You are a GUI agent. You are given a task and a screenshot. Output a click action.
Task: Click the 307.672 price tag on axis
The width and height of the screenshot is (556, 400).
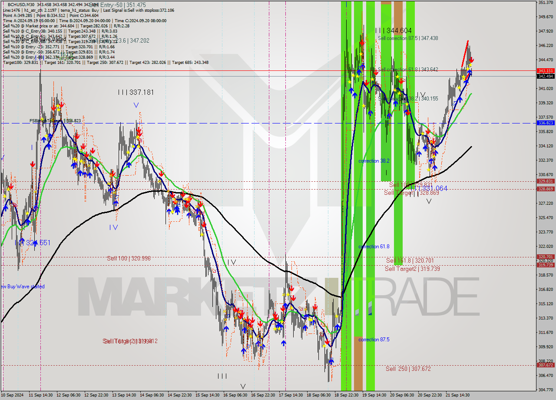546,365
